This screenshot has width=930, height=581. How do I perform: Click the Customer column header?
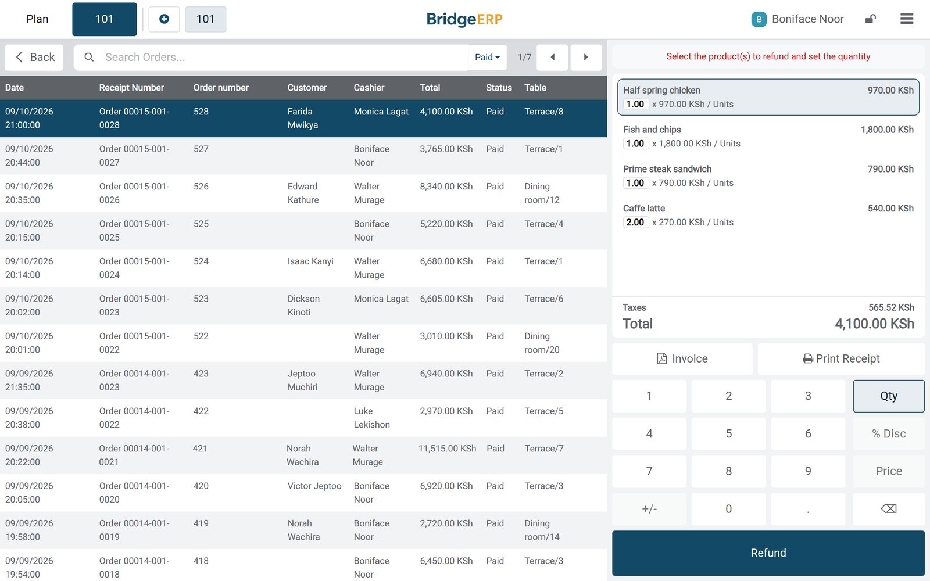point(307,88)
